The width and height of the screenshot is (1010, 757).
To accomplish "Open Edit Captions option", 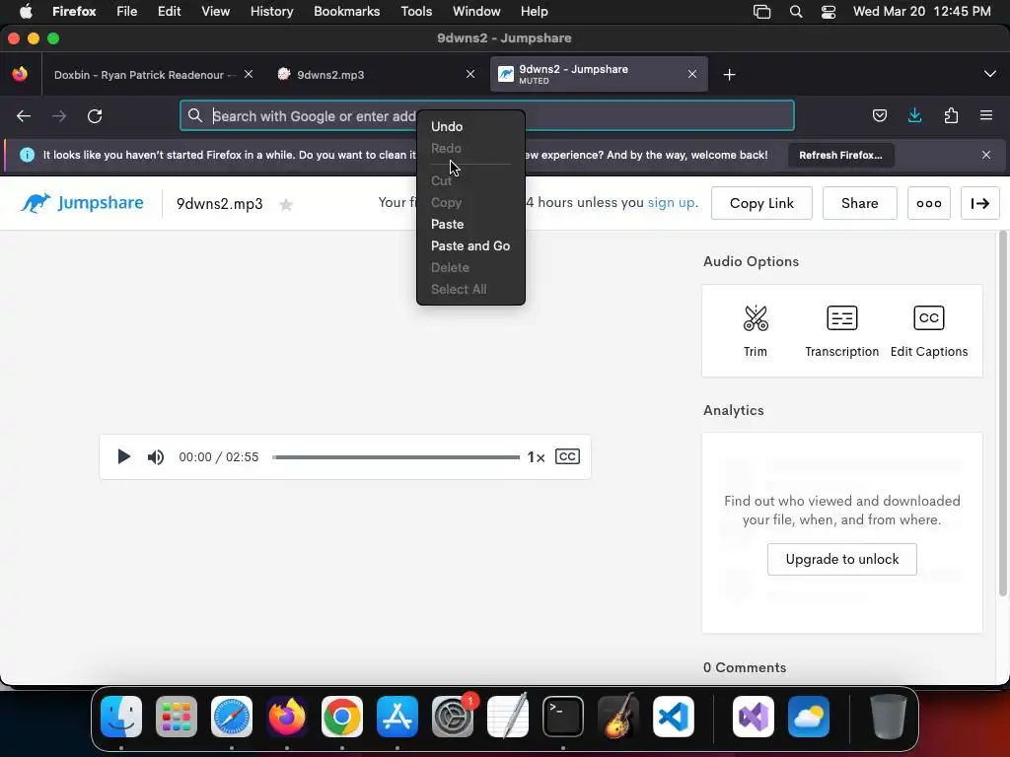I will click(x=929, y=331).
